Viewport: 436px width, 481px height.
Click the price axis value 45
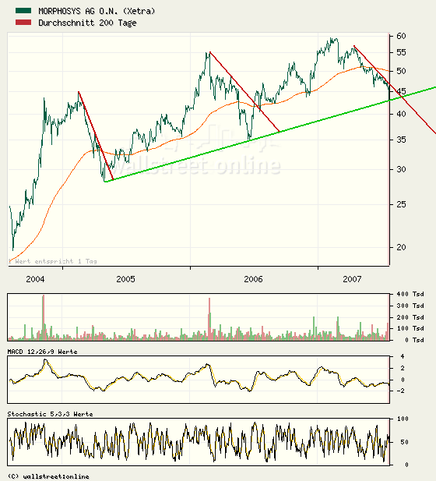point(401,91)
